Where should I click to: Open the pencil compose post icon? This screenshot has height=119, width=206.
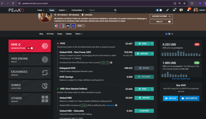click(167, 10)
